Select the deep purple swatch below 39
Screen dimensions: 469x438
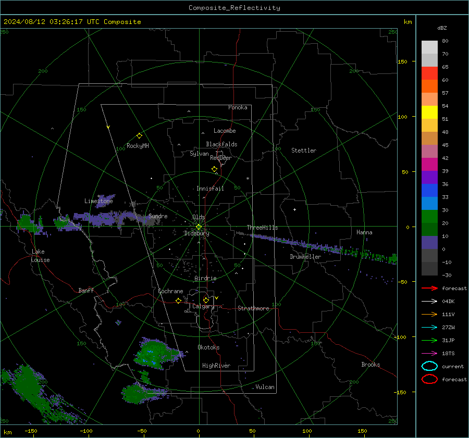(x=429, y=177)
